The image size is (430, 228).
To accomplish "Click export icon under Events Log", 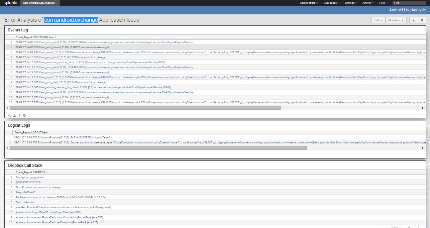I will point(14,115).
